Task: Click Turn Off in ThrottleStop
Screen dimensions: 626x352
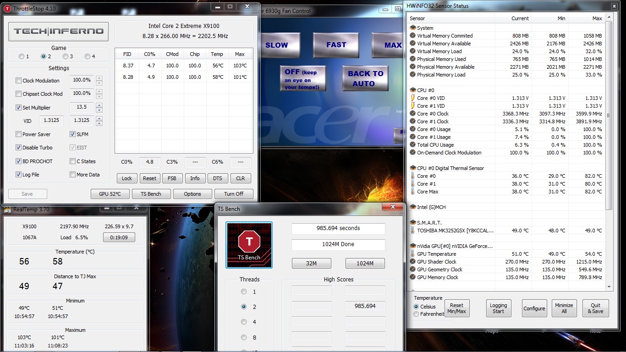Action: pyautogui.click(x=234, y=194)
